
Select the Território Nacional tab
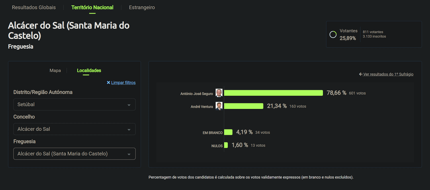coord(92,8)
